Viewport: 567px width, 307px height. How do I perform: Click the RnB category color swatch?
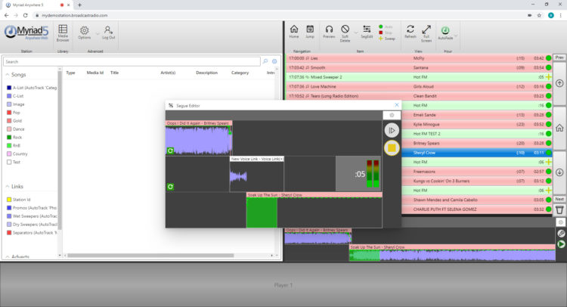point(9,145)
